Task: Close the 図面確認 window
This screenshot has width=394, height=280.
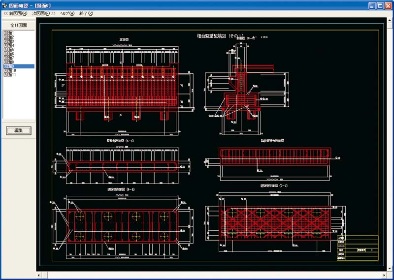Action: 388,6
